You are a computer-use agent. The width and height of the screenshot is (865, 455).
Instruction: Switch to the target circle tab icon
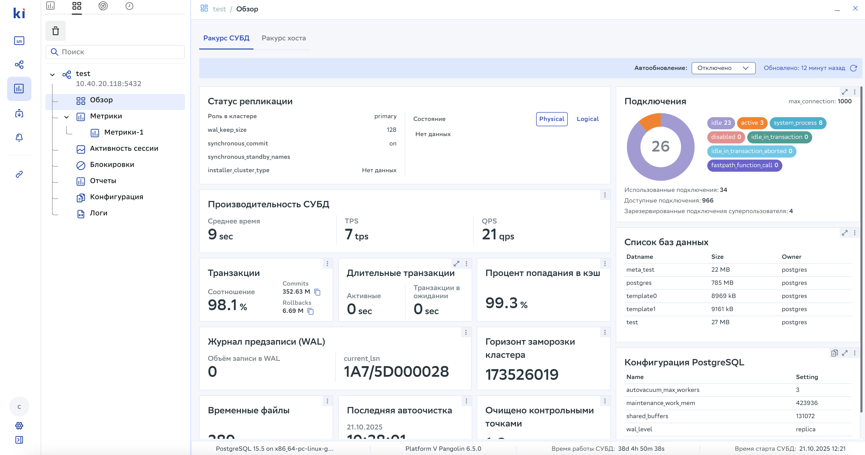click(103, 6)
